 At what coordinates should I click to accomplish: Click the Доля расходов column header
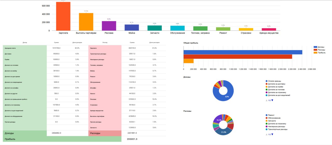[x=154, y=42]
